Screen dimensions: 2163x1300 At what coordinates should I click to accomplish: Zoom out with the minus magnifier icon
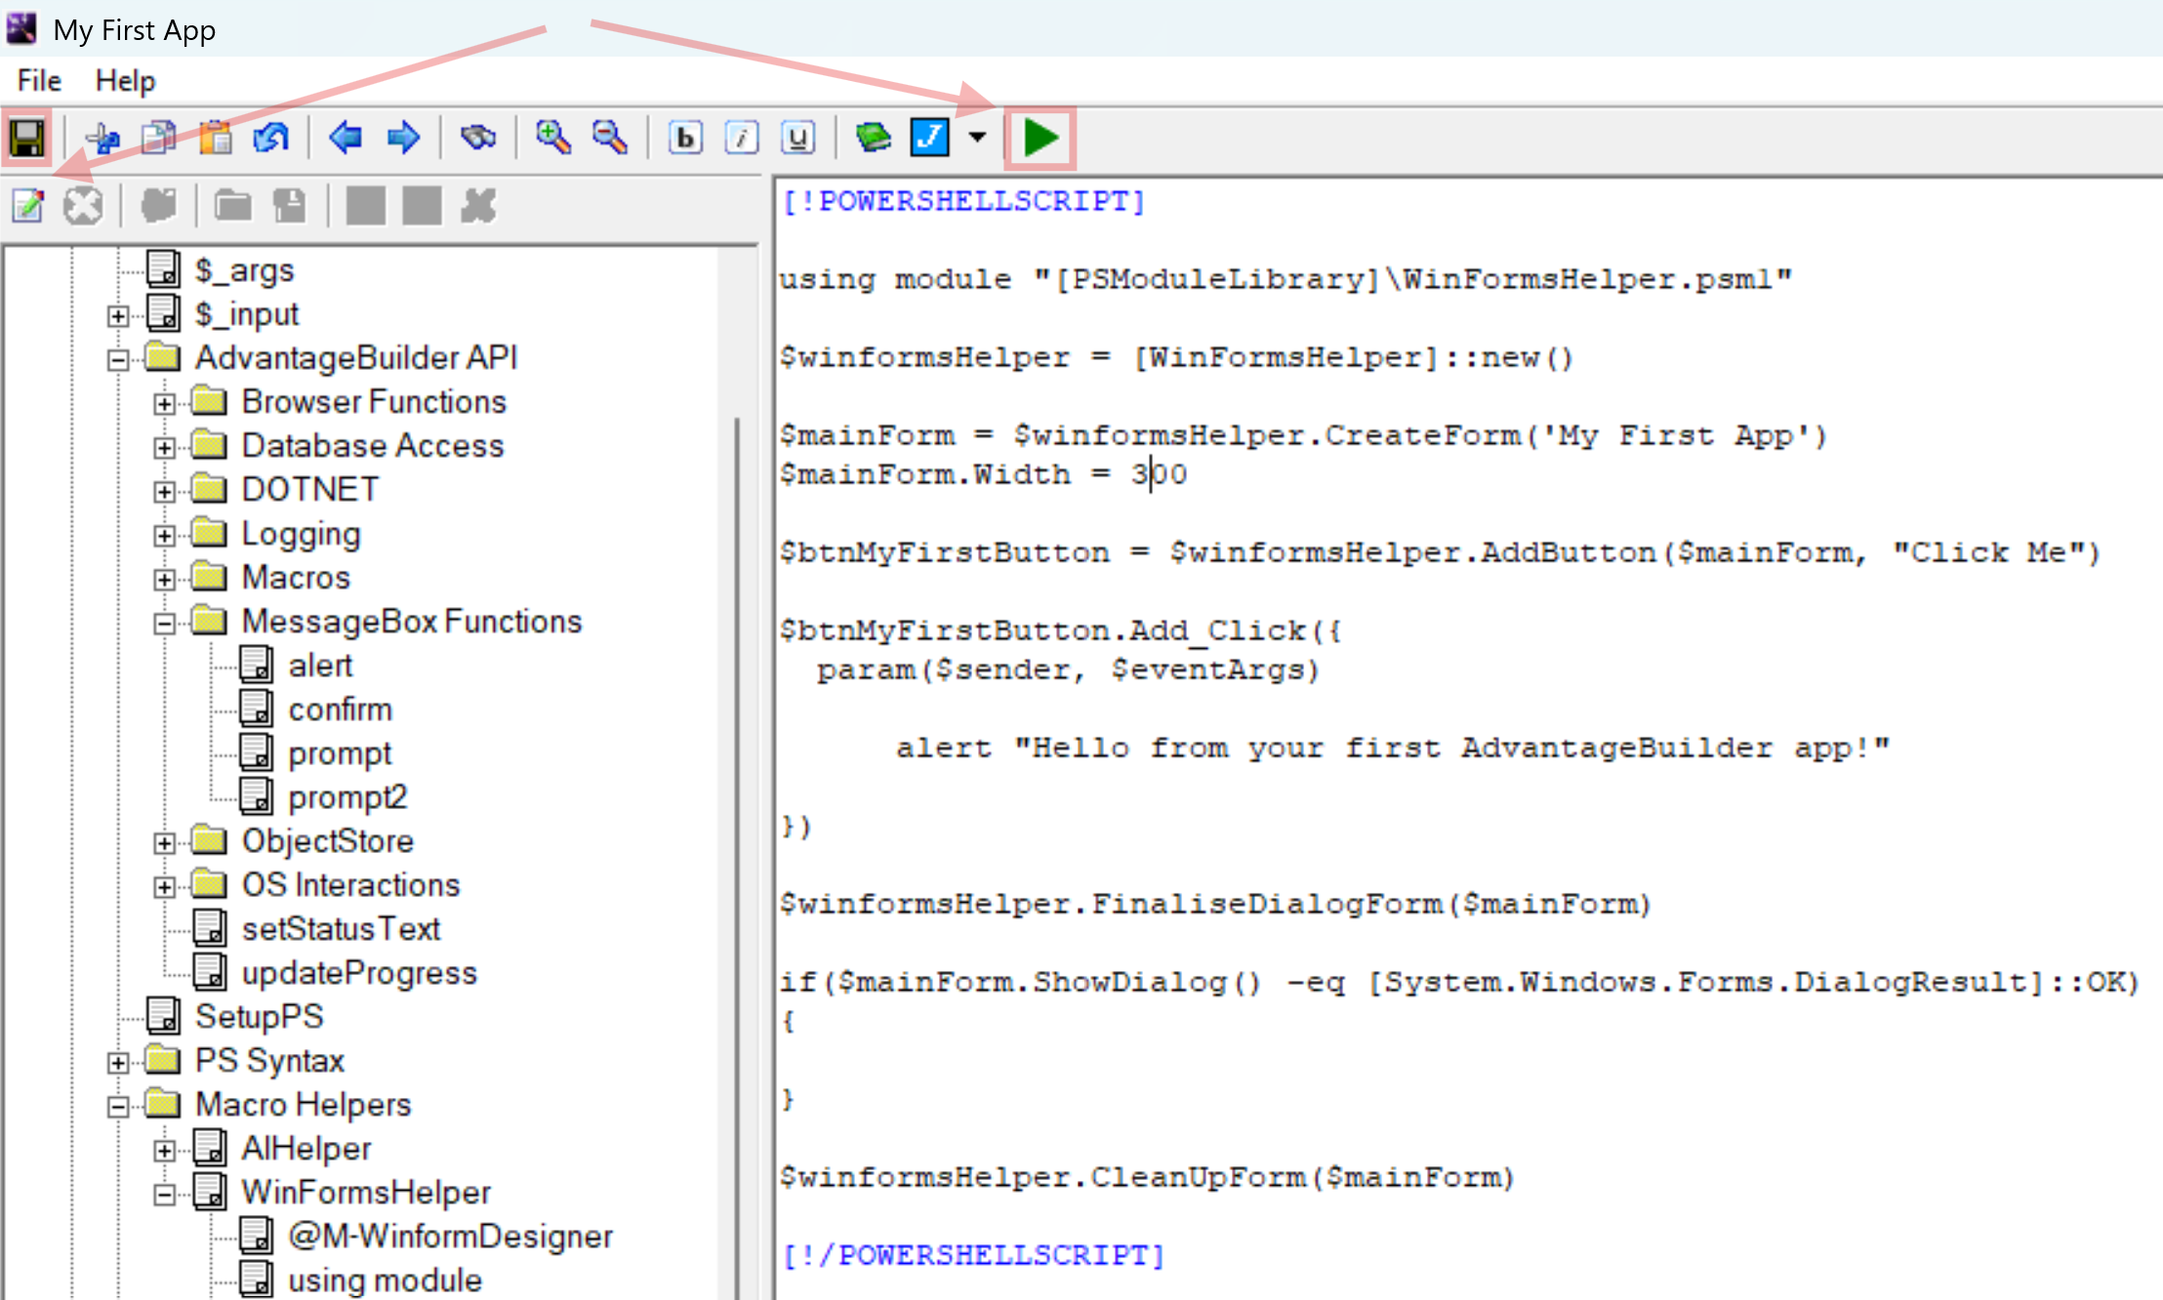click(610, 139)
